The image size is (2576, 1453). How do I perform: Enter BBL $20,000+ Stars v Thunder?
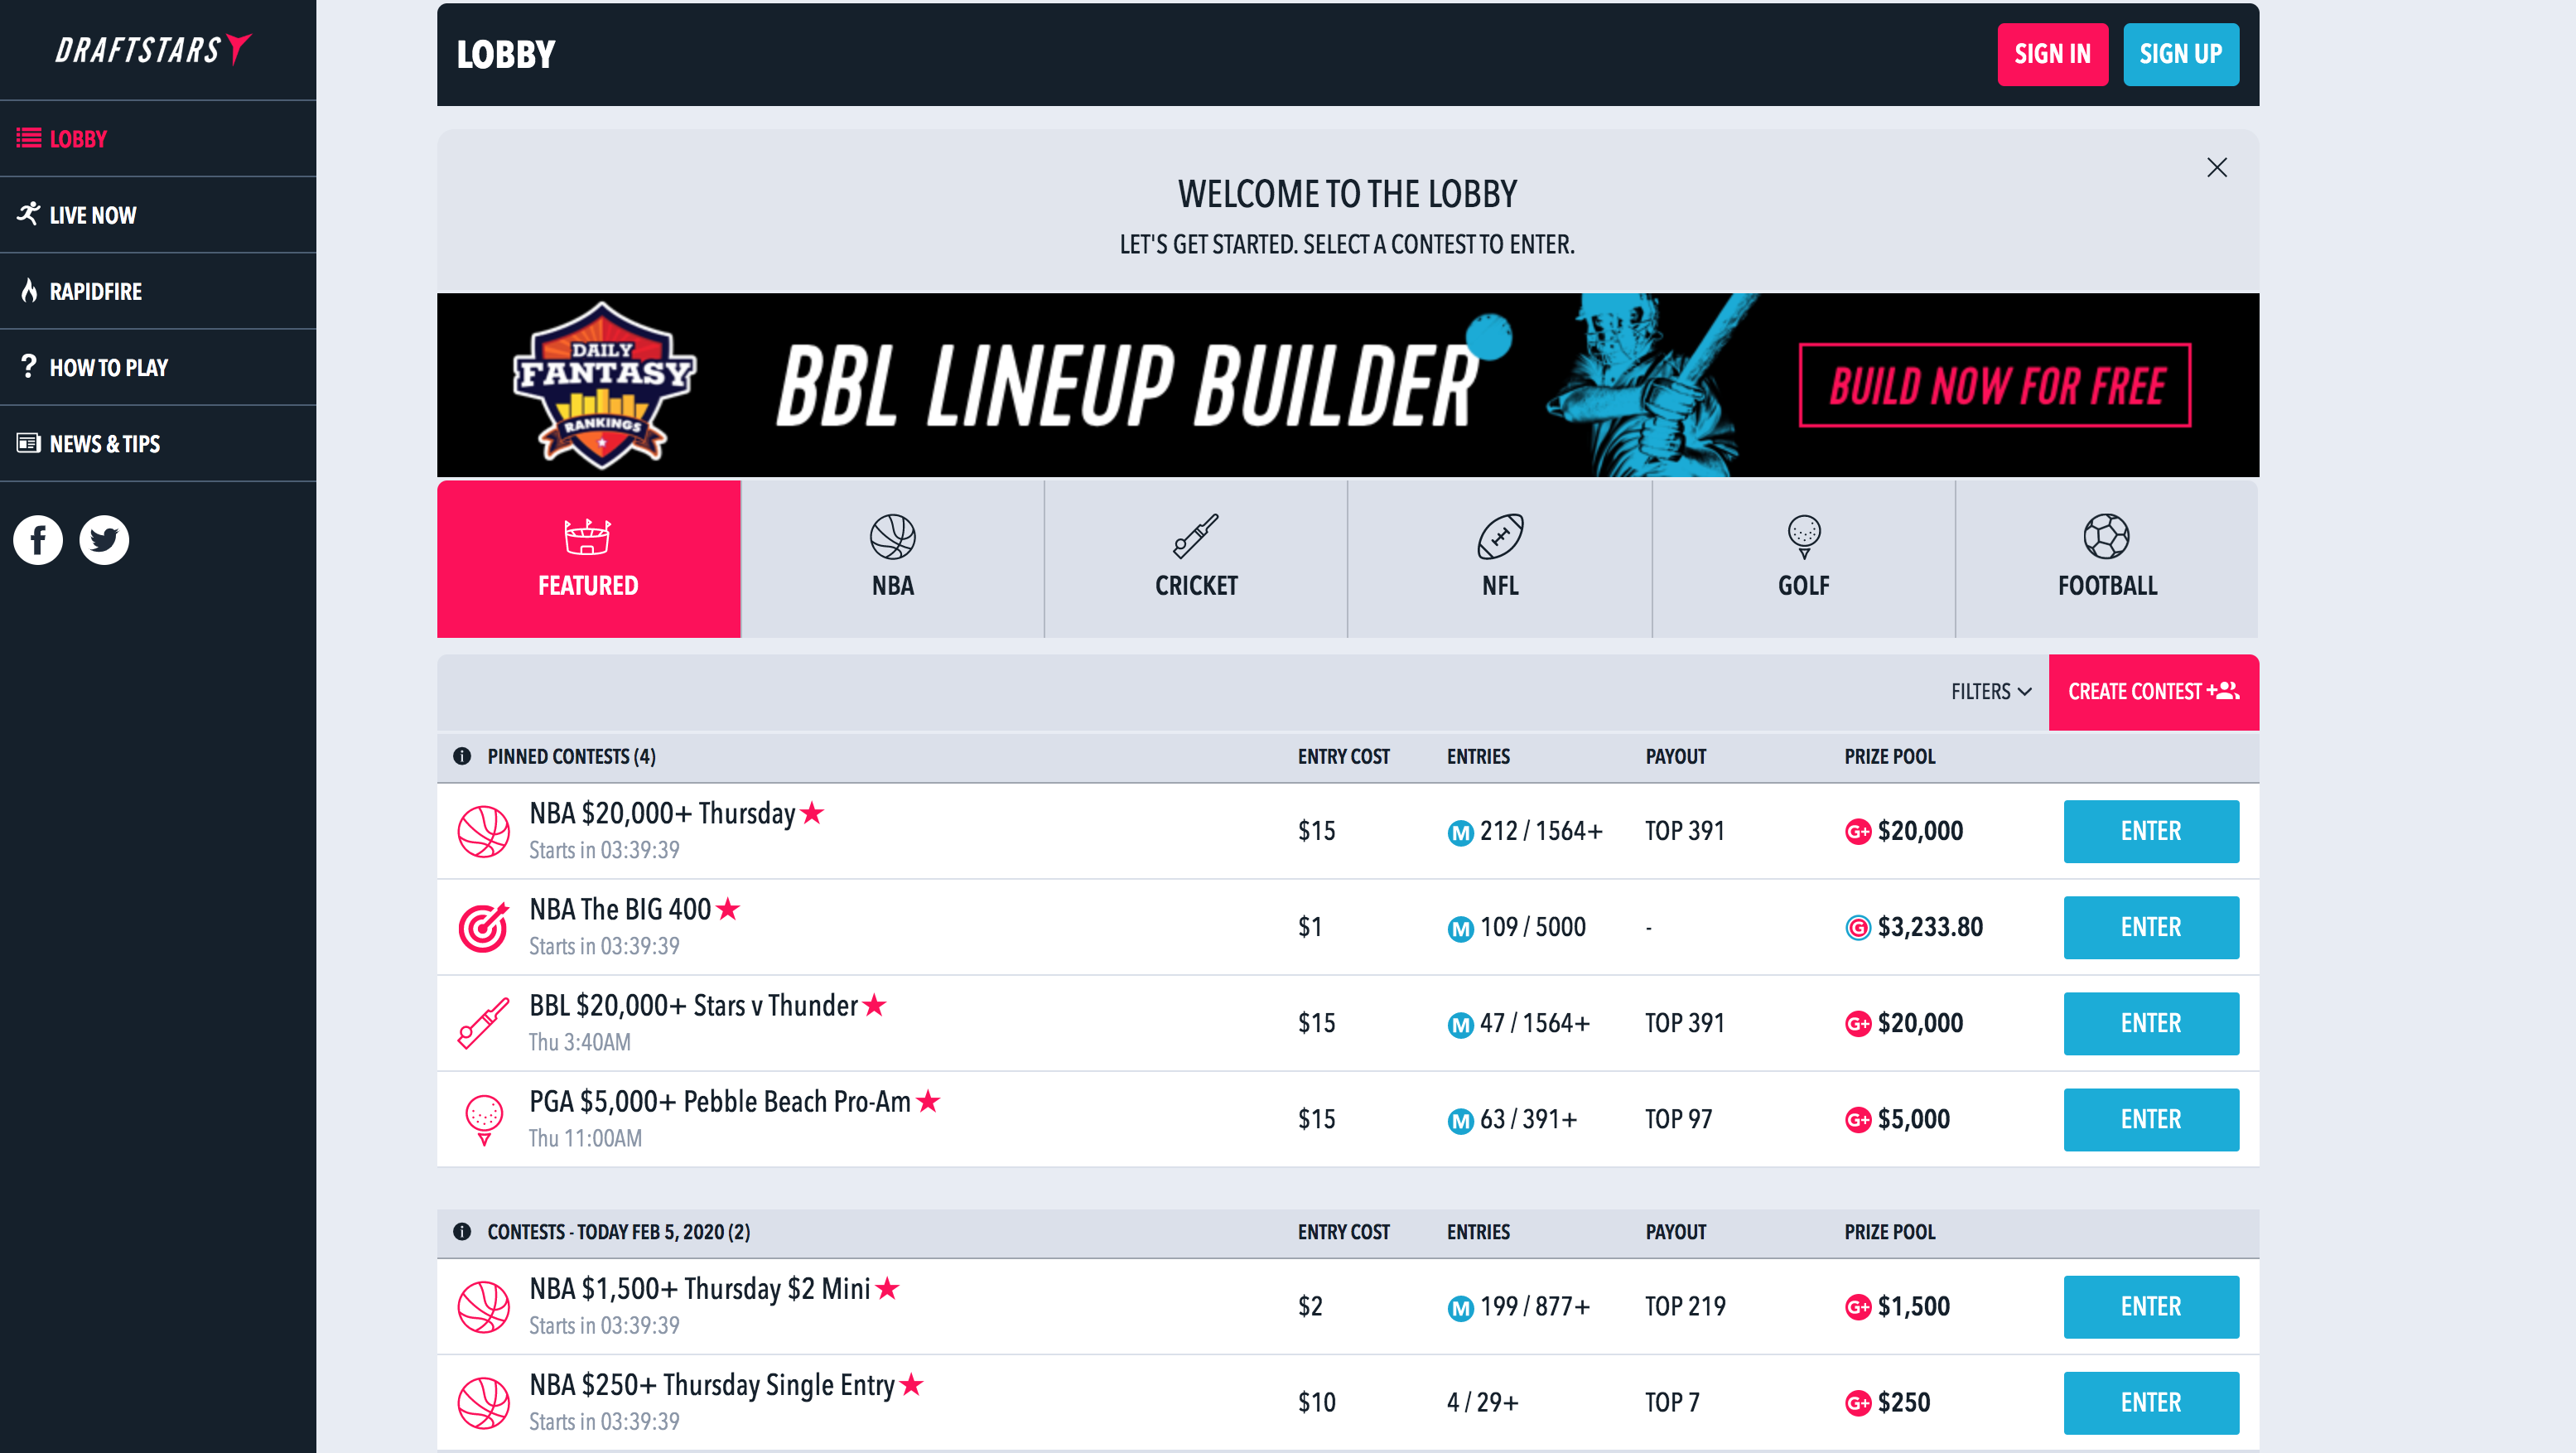point(2151,1023)
